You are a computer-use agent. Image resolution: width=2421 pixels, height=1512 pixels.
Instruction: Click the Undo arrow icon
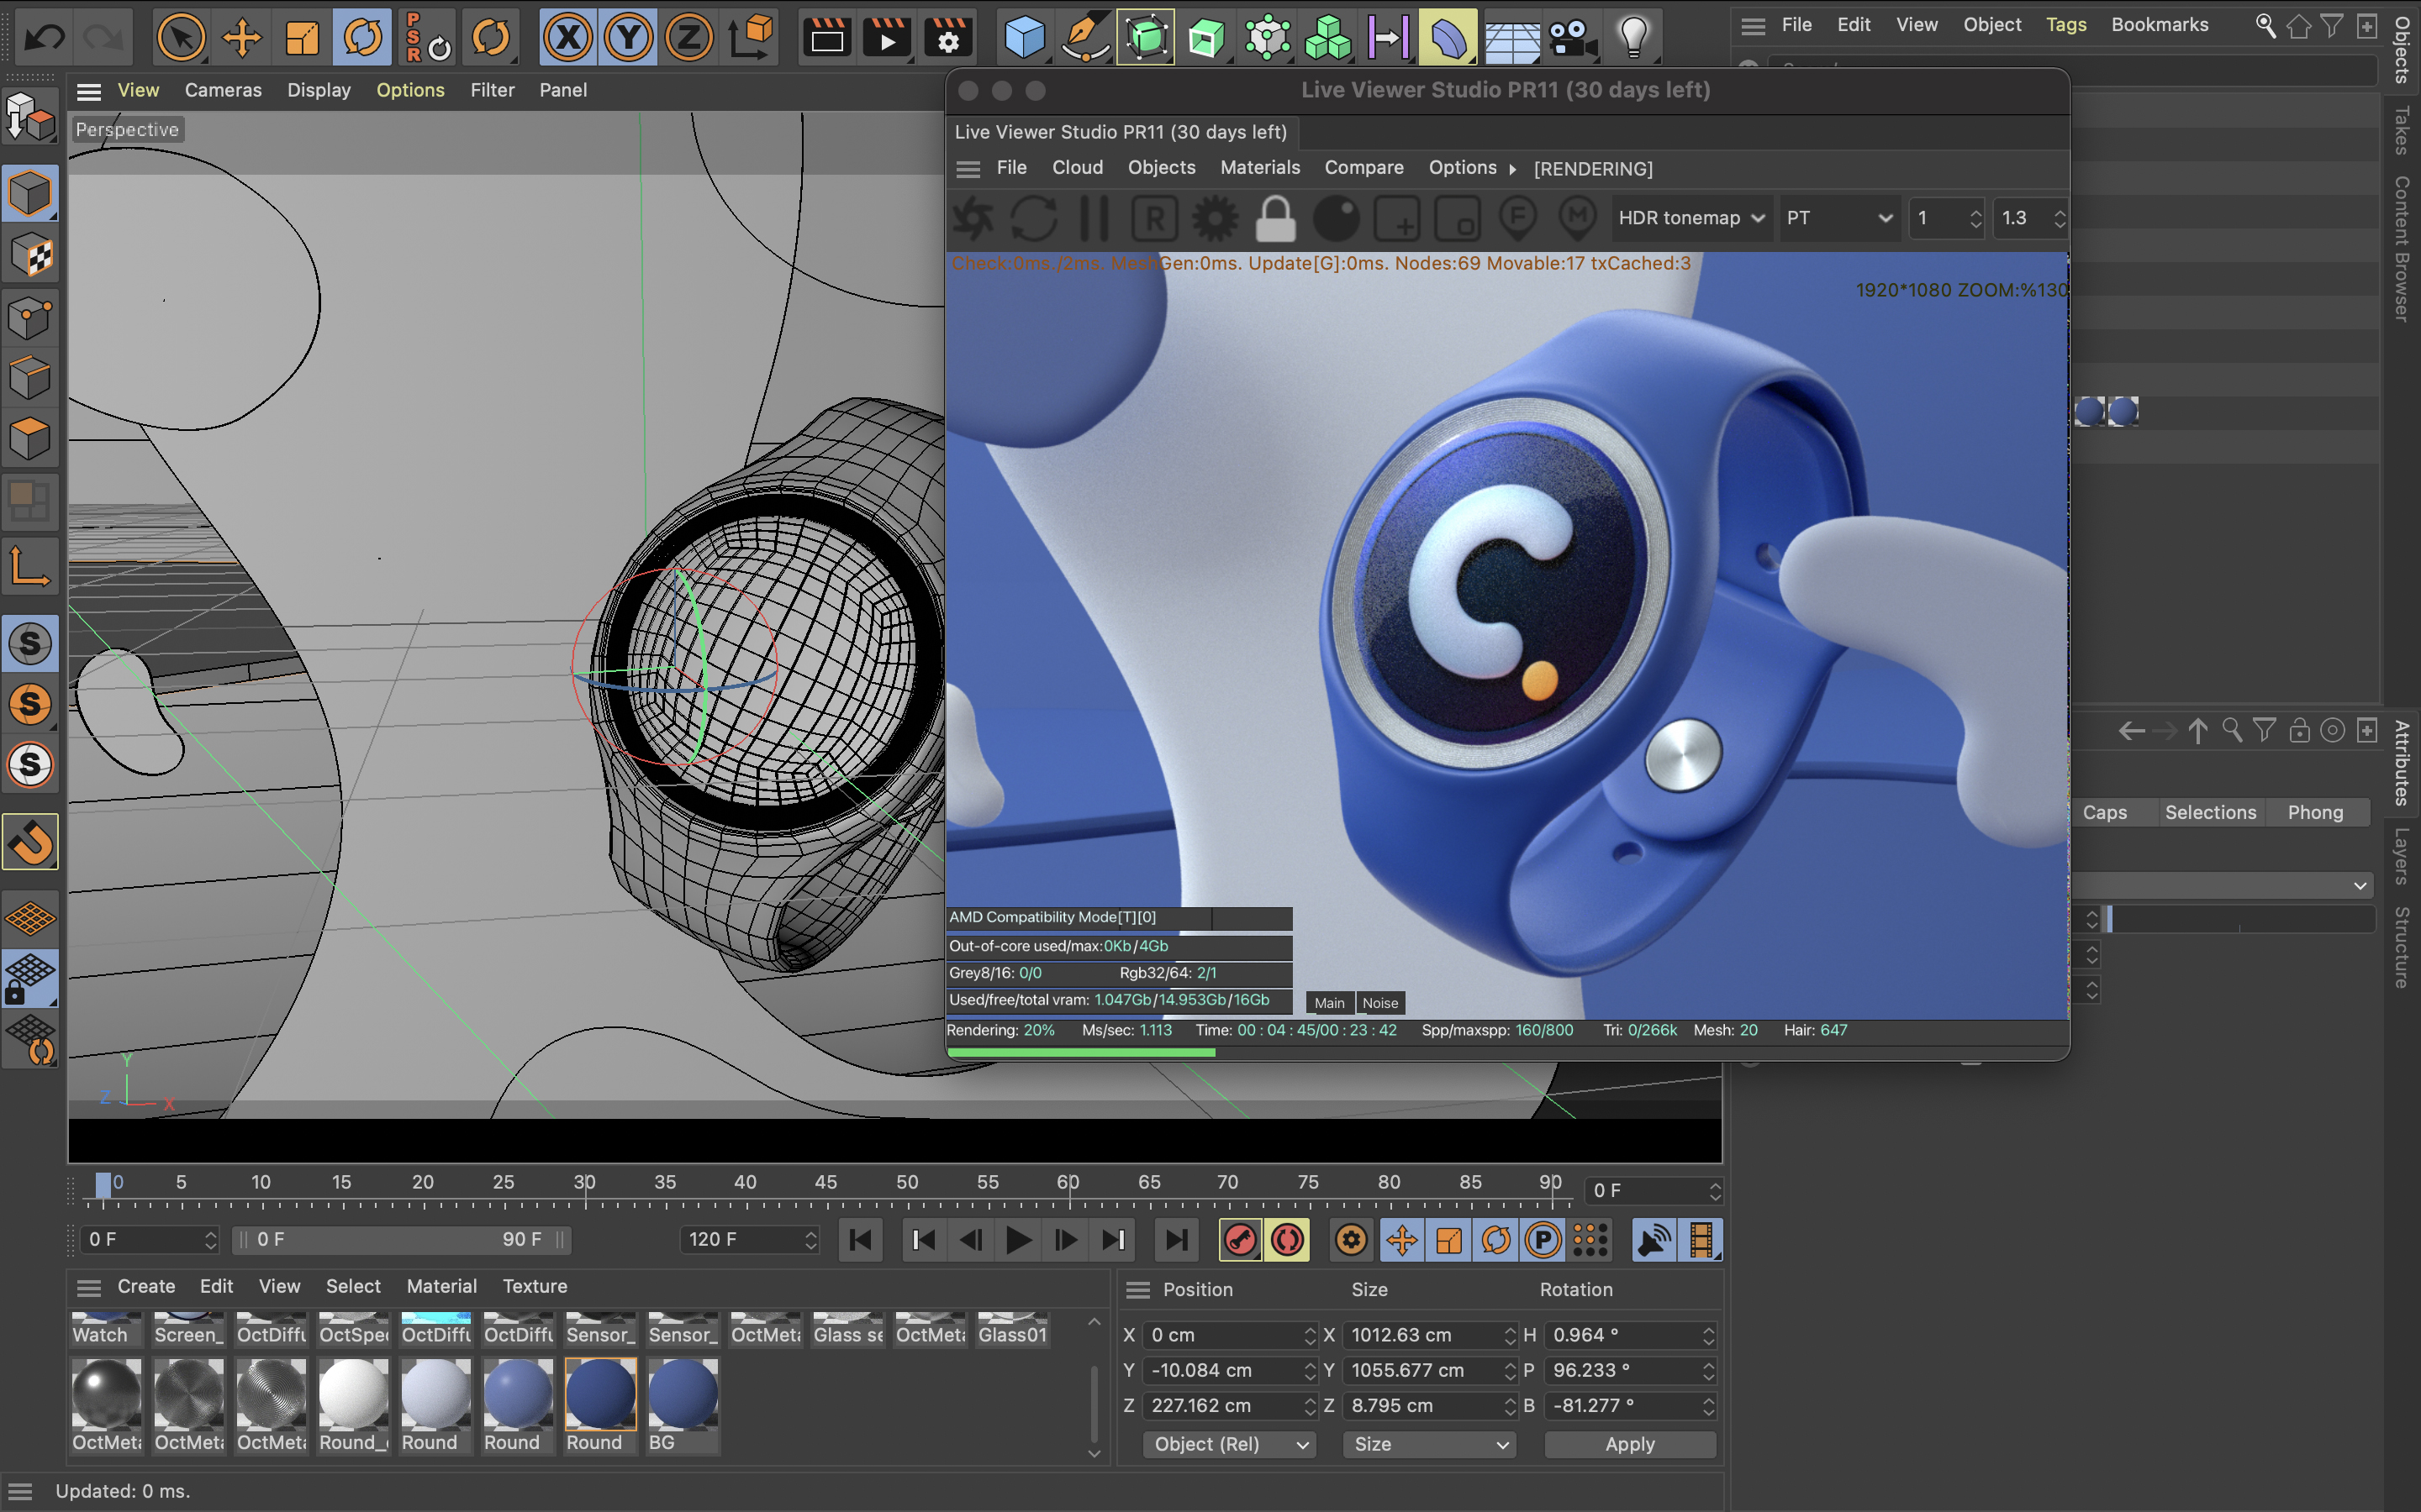tap(44, 38)
